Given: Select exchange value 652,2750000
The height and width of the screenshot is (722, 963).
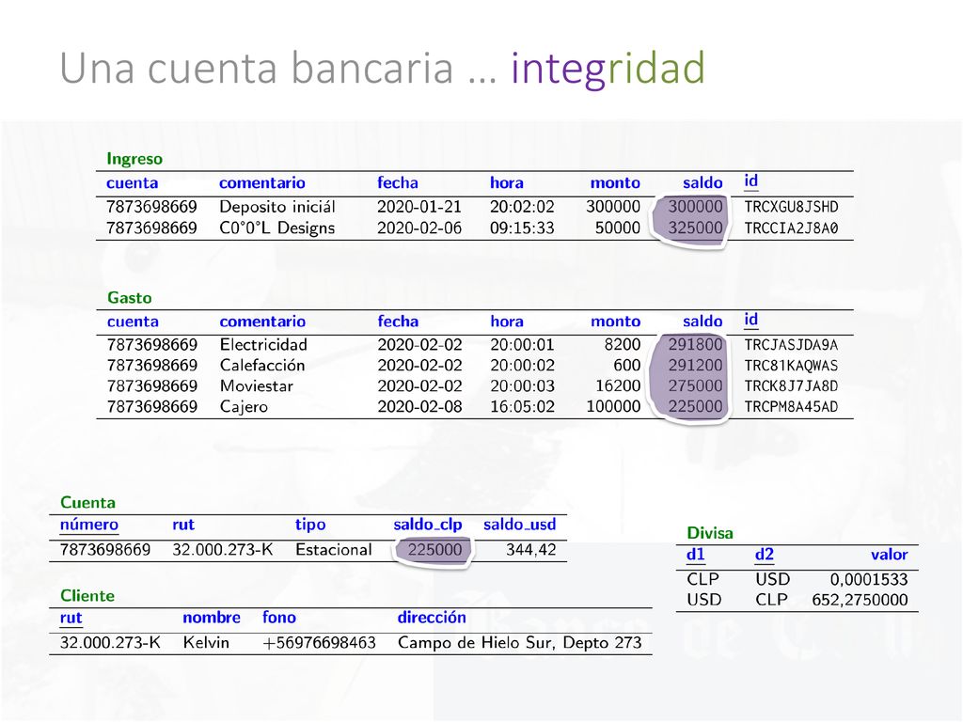Looking at the screenshot, I should tap(860, 601).
